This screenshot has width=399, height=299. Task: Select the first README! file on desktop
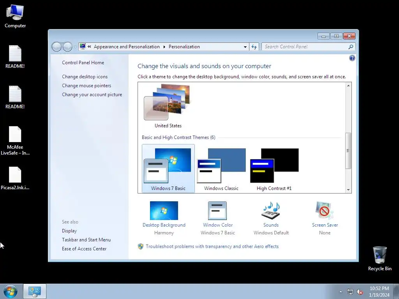point(15,57)
